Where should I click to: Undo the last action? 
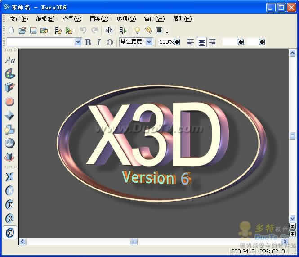coord(83,30)
